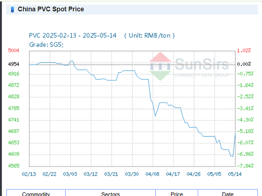Select the 02/13 date on the x-axis
Viewport: 262px width, 196px height.
[x=29, y=174]
